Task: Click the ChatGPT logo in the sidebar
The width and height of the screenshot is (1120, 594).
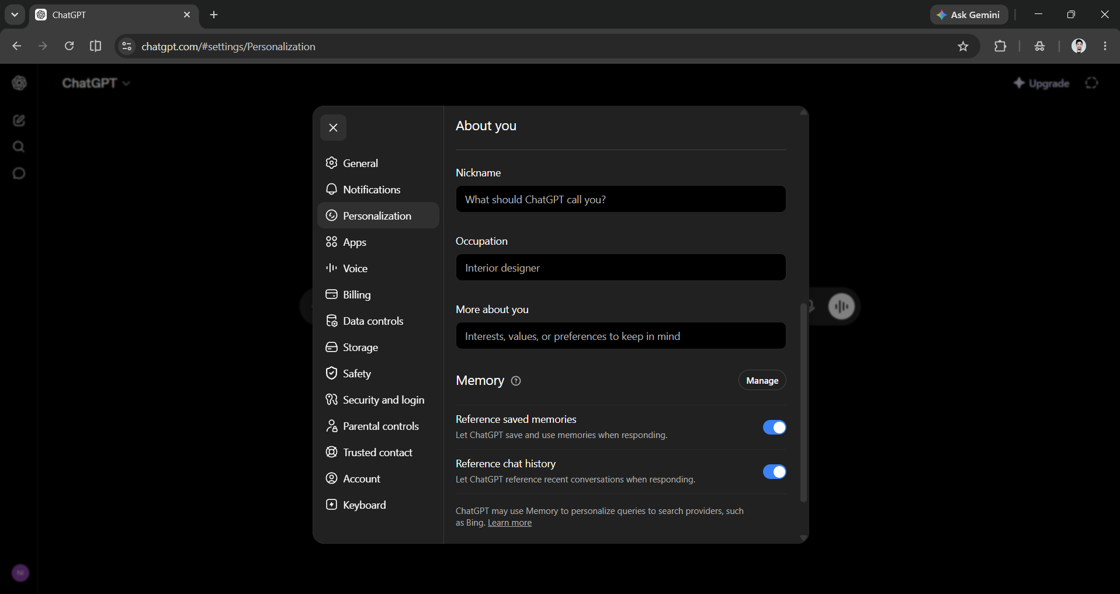Action: point(19,83)
